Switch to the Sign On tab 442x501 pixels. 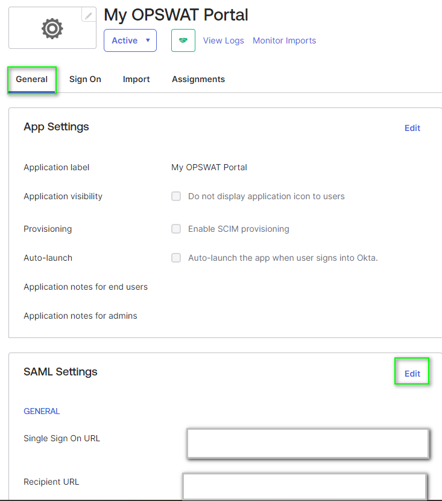85,79
